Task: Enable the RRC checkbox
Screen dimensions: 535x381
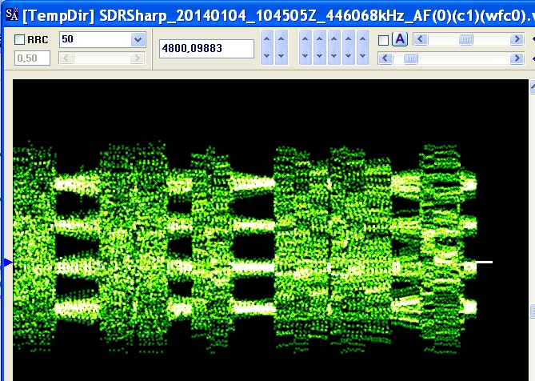Action: click(19, 39)
